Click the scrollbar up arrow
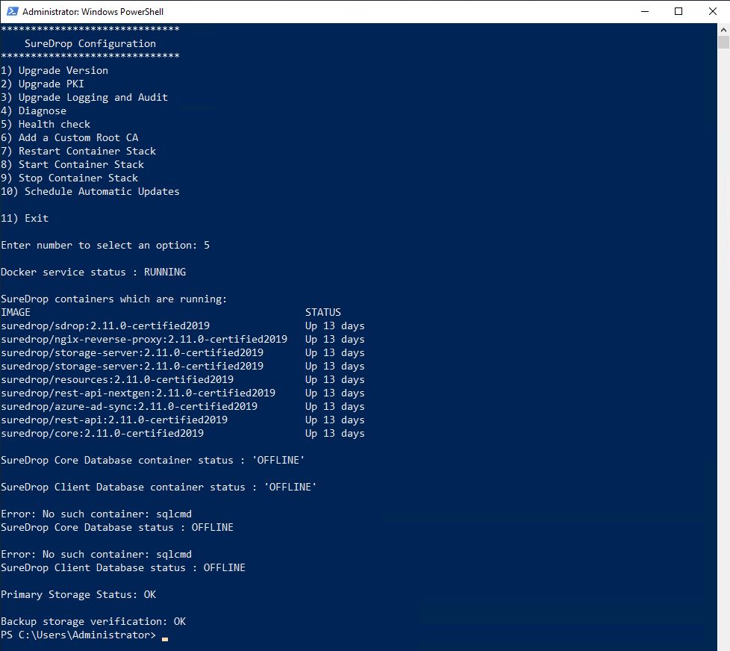 pyautogui.click(x=723, y=29)
